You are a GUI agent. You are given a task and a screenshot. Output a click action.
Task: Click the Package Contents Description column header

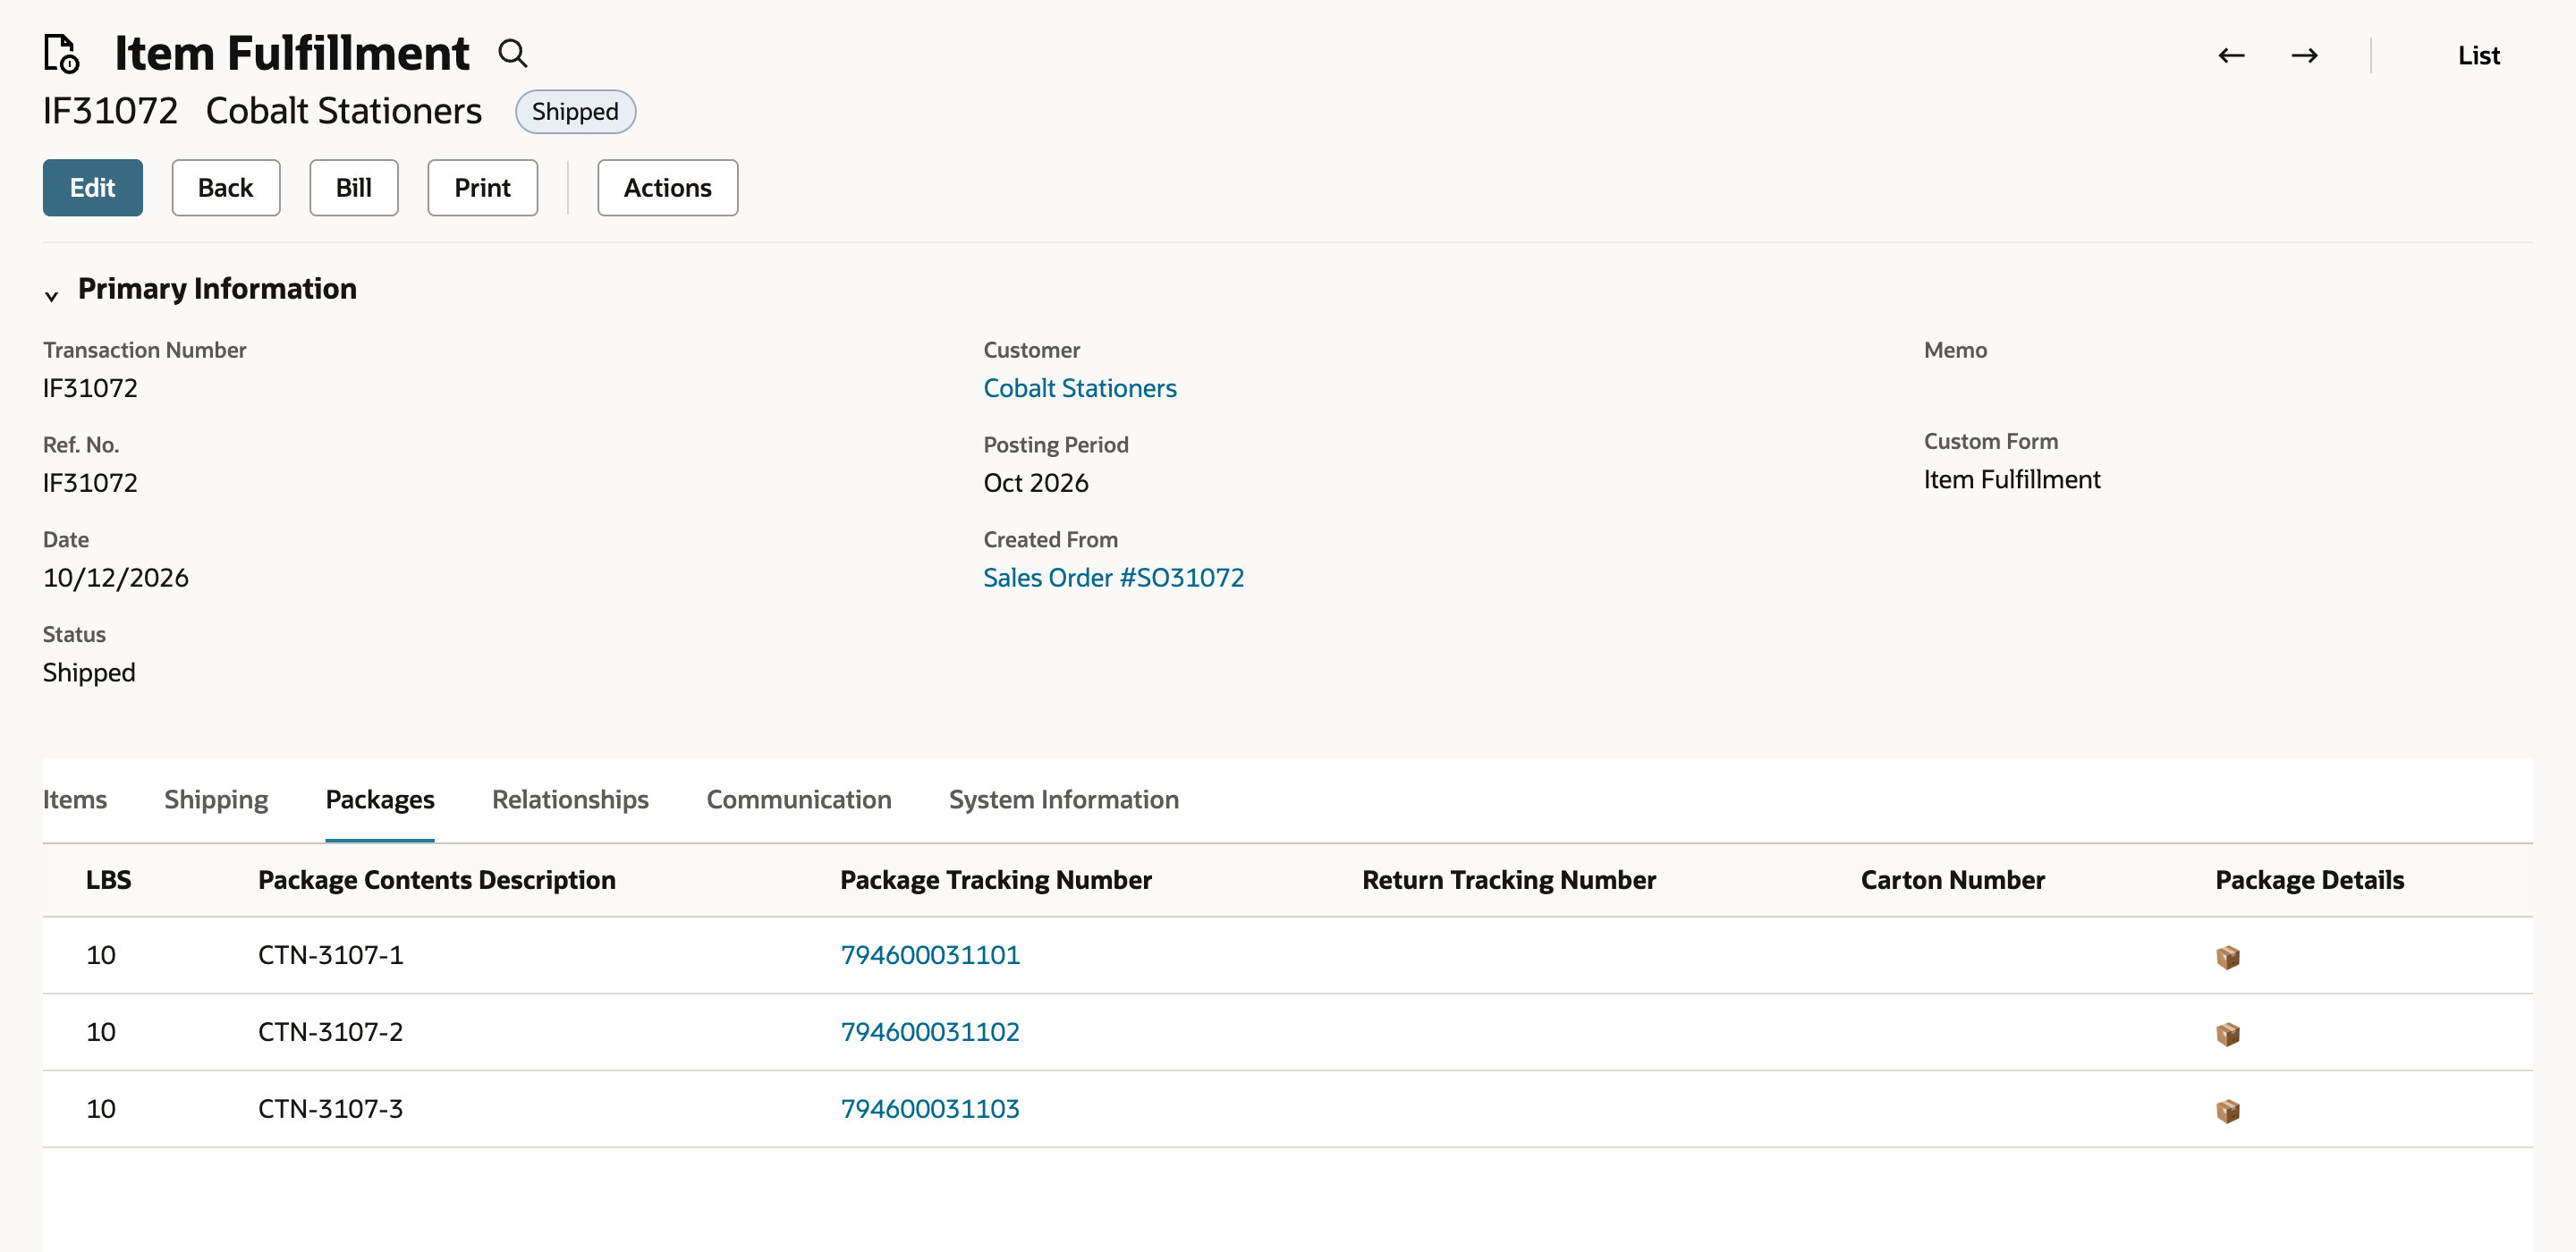436,880
